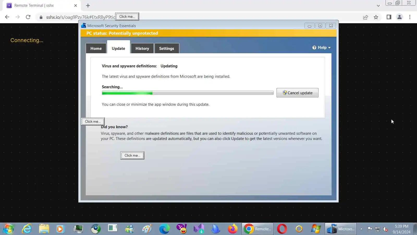
Task: View site info lock icon
Action: point(41,17)
